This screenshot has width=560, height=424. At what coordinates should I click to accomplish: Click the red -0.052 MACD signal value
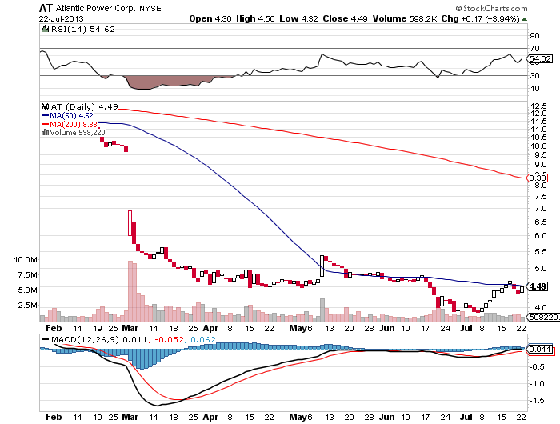(x=169, y=339)
